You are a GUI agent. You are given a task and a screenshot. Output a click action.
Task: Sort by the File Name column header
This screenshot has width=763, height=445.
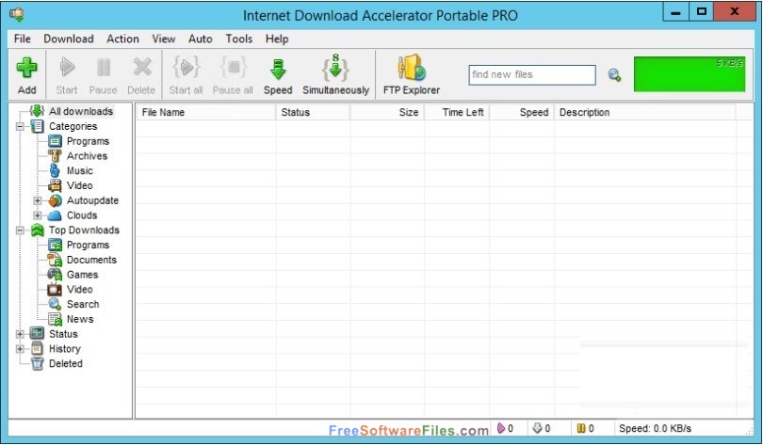tap(206, 112)
